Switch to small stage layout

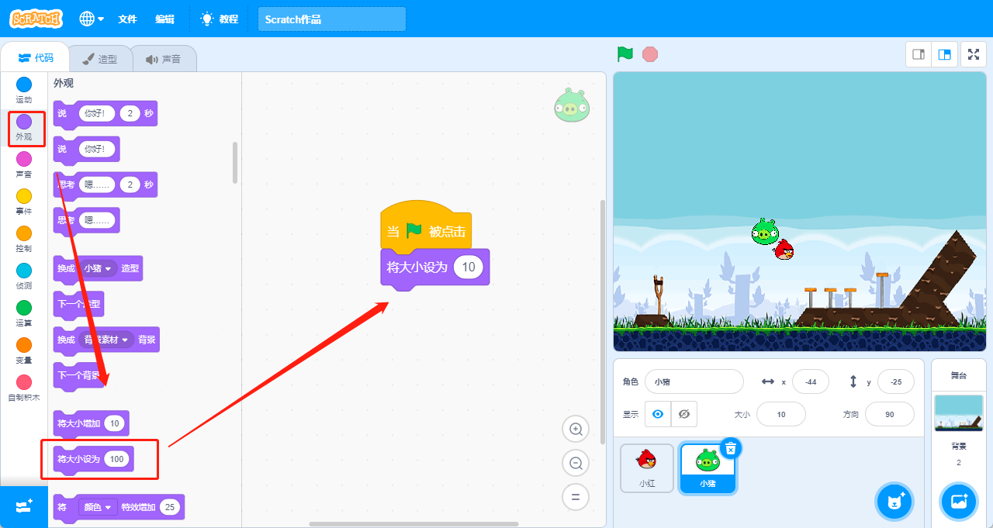[919, 54]
